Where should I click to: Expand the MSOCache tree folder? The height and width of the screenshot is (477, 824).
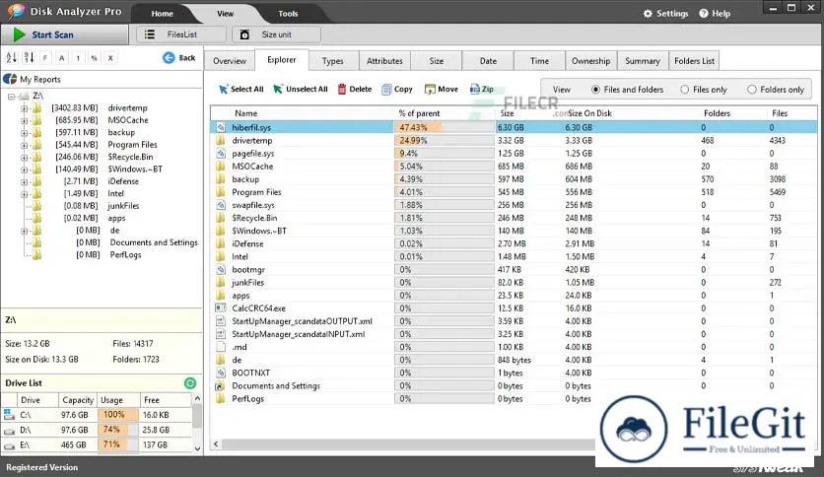click(x=25, y=120)
